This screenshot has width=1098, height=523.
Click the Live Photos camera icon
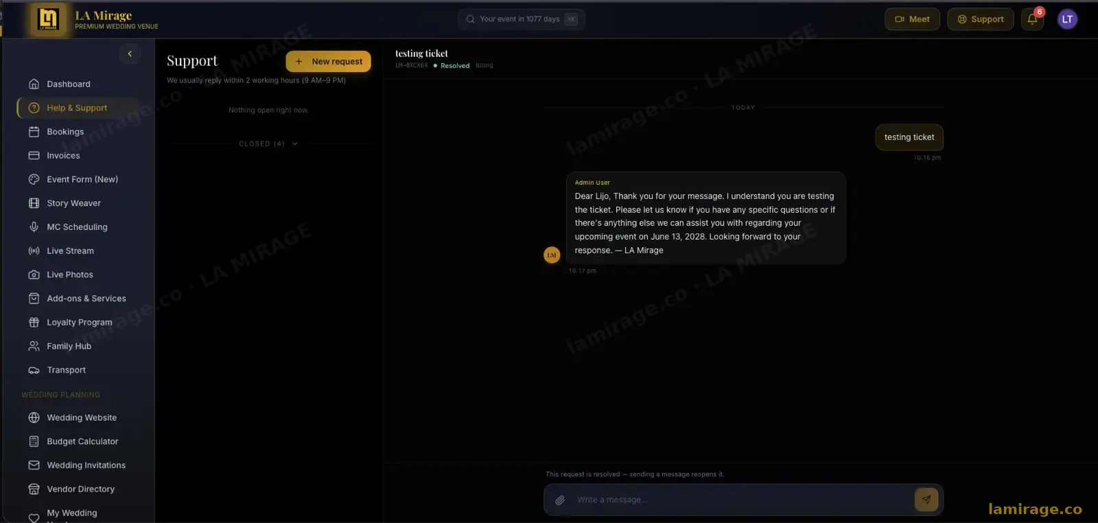click(x=34, y=275)
